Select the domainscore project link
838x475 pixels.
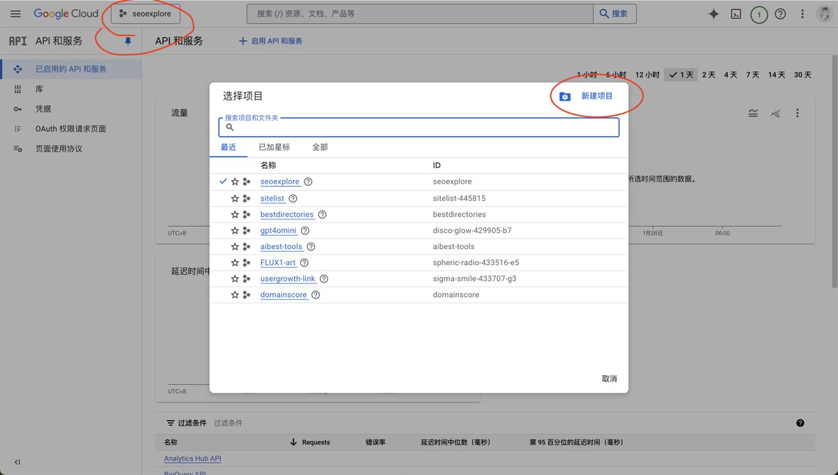(284, 294)
